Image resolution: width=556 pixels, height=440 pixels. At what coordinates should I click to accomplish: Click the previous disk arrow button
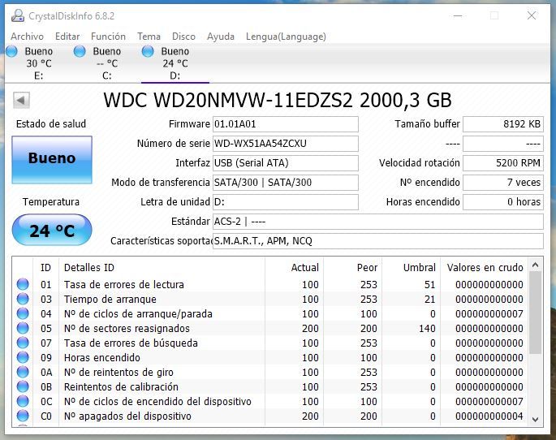tap(22, 101)
